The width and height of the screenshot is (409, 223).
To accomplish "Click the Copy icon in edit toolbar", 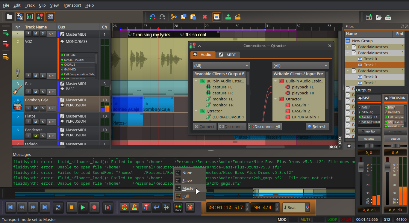I will pyautogui.click(x=184, y=17).
